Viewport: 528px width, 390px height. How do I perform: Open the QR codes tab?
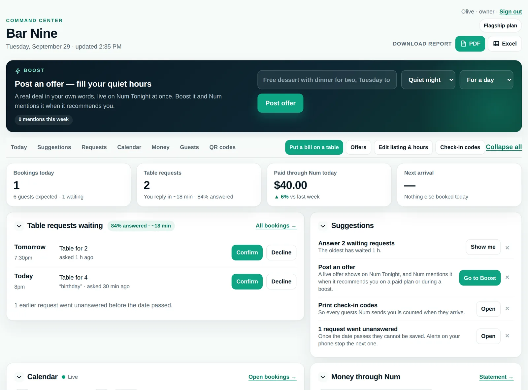[x=222, y=147]
